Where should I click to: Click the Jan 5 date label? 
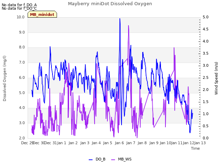pyautogui.click(x=108, y=143)
